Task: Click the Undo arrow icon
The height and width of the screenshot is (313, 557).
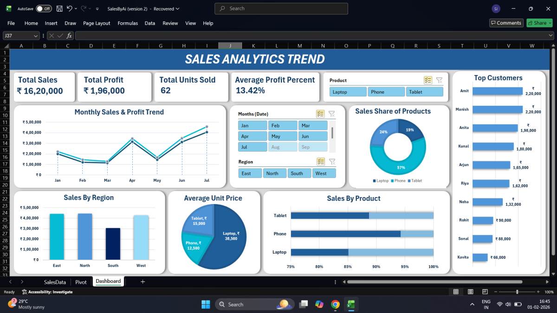Action: (x=70, y=9)
